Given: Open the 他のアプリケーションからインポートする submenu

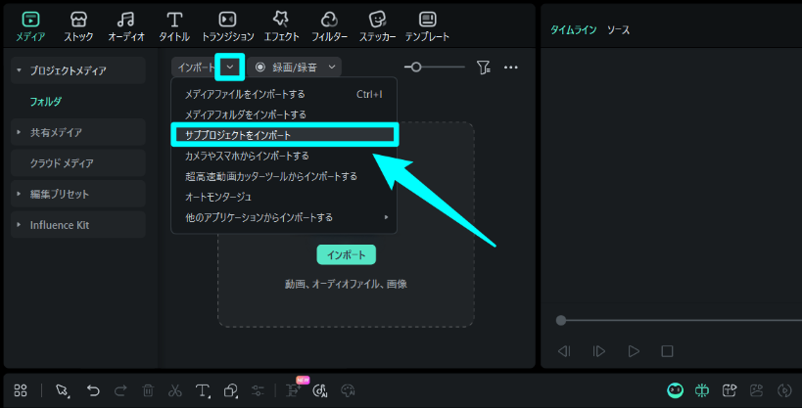Looking at the screenshot, I should (x=284, y=217).
